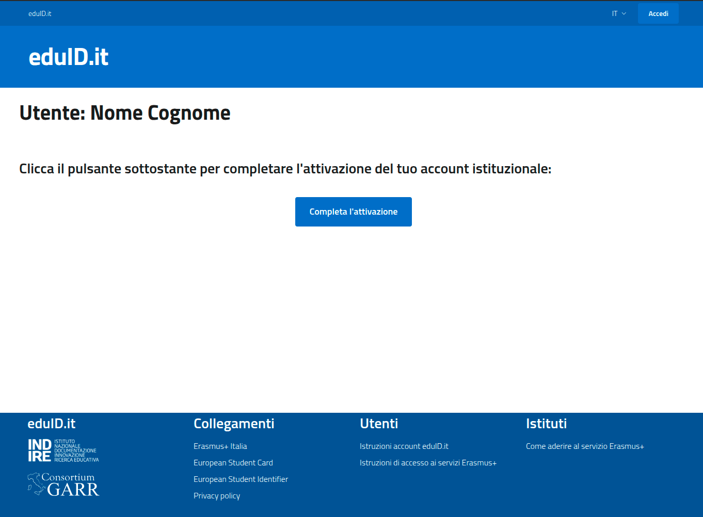Open the IT language dropdown
The width and height of the screenshot is (703, 517).
619,13
